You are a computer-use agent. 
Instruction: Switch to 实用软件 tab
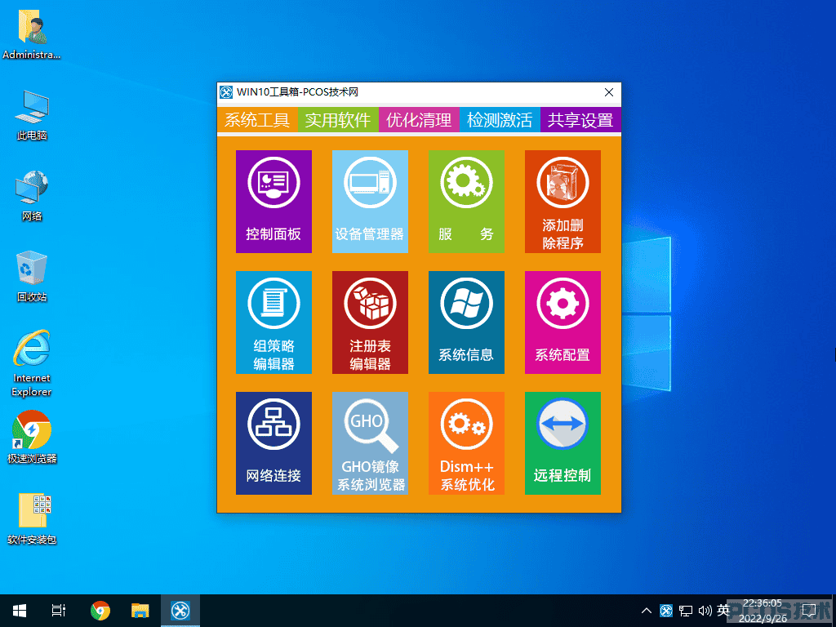point(339,120)
